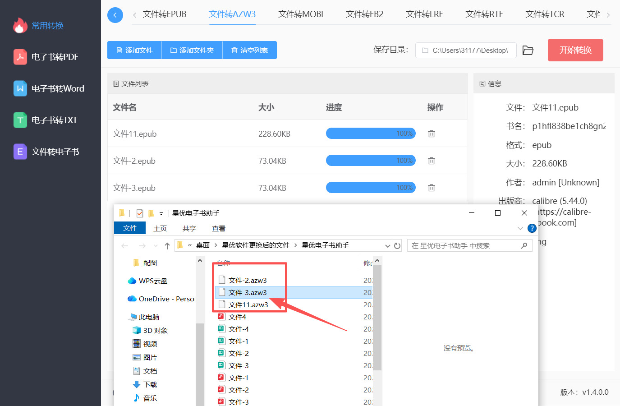
Task: Click the Explorer search magnifier icon
Action: tap(524, 245)
